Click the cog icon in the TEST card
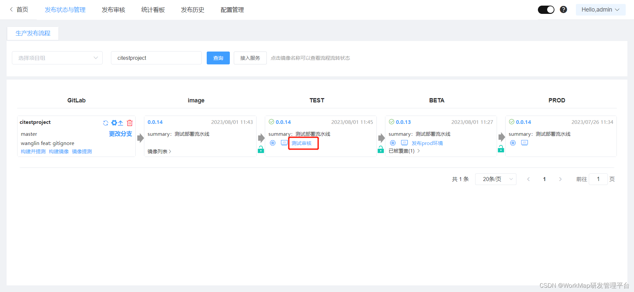This screenshot has width=634, height=292. (272, 143)
